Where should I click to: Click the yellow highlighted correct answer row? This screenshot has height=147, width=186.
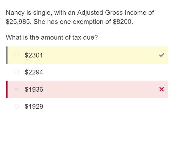click(x=87, y=55)
